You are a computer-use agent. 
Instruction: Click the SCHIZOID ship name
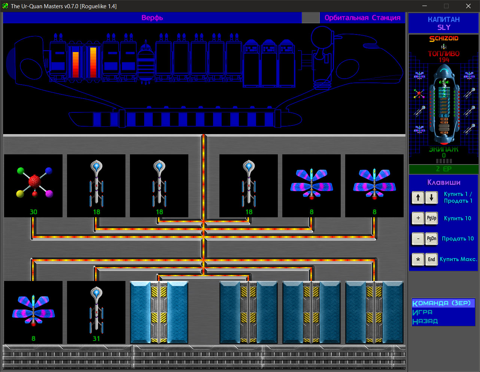coord(444,39)
